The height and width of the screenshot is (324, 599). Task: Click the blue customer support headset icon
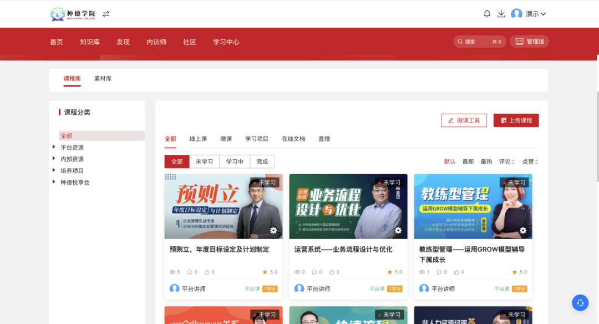[x=580, y=302]
